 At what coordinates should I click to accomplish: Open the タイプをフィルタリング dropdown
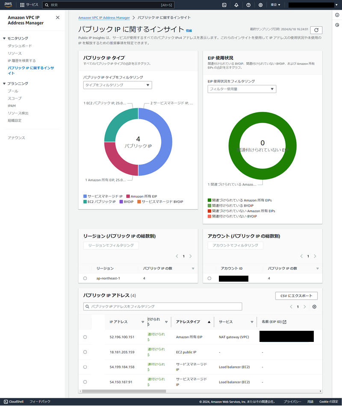118,85
